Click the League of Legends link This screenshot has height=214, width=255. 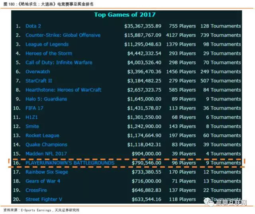point(47,44)
